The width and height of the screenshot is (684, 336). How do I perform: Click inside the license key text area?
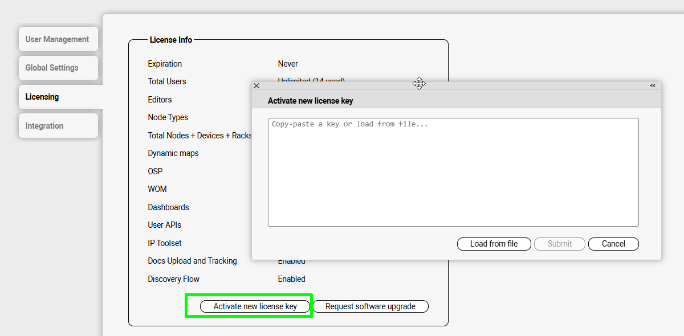(453, 172)
